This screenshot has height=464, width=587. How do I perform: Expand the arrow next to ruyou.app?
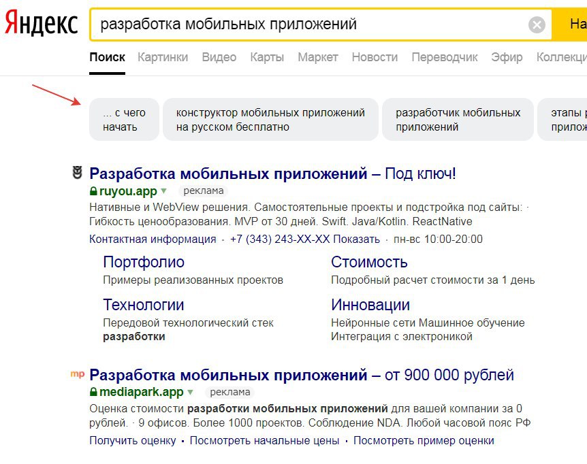[163, 191]
